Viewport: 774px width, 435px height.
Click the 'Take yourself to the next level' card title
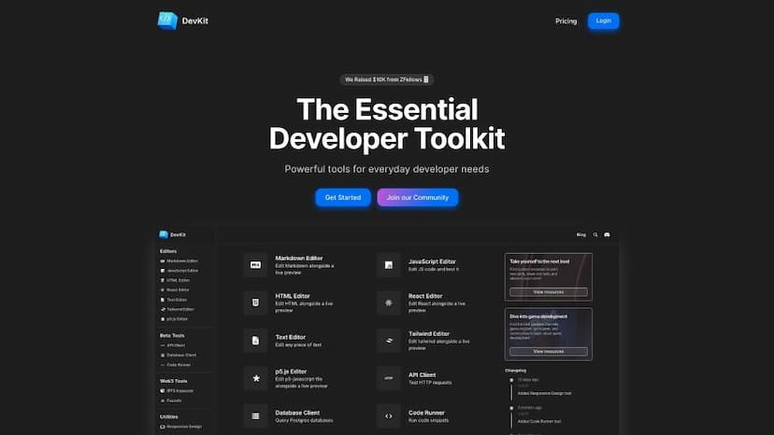click(539, 261)
